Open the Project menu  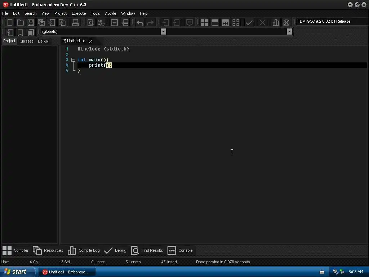point(61,13)
